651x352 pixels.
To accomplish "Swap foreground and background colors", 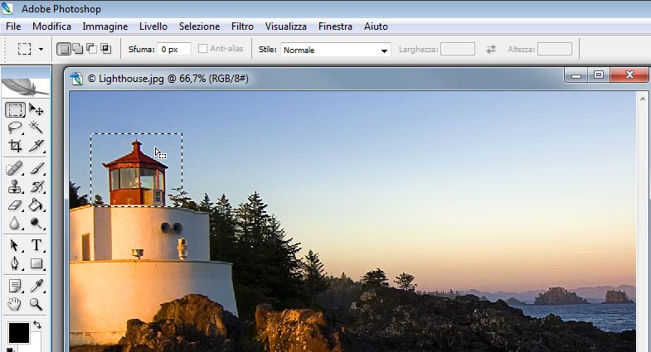I will [x=37, y=325].
